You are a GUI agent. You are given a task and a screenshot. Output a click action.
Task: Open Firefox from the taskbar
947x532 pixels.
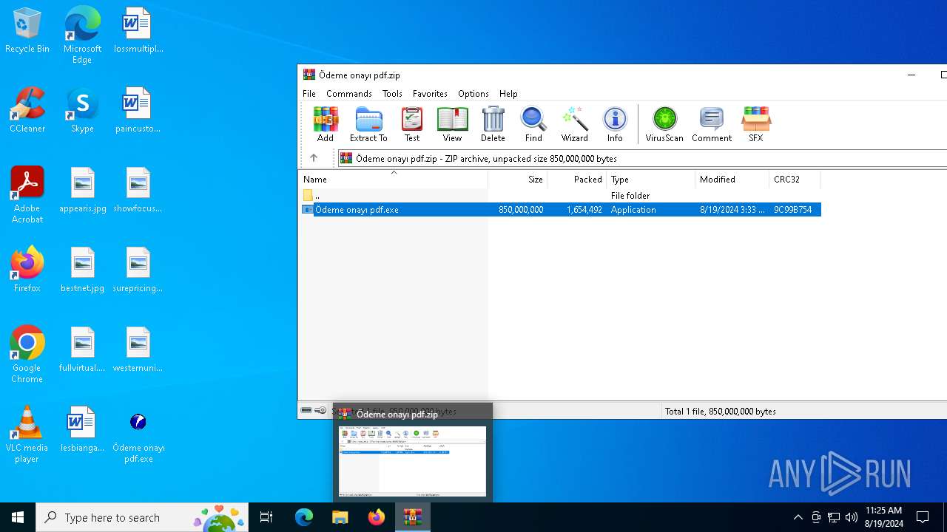click(x=377, y=517)
